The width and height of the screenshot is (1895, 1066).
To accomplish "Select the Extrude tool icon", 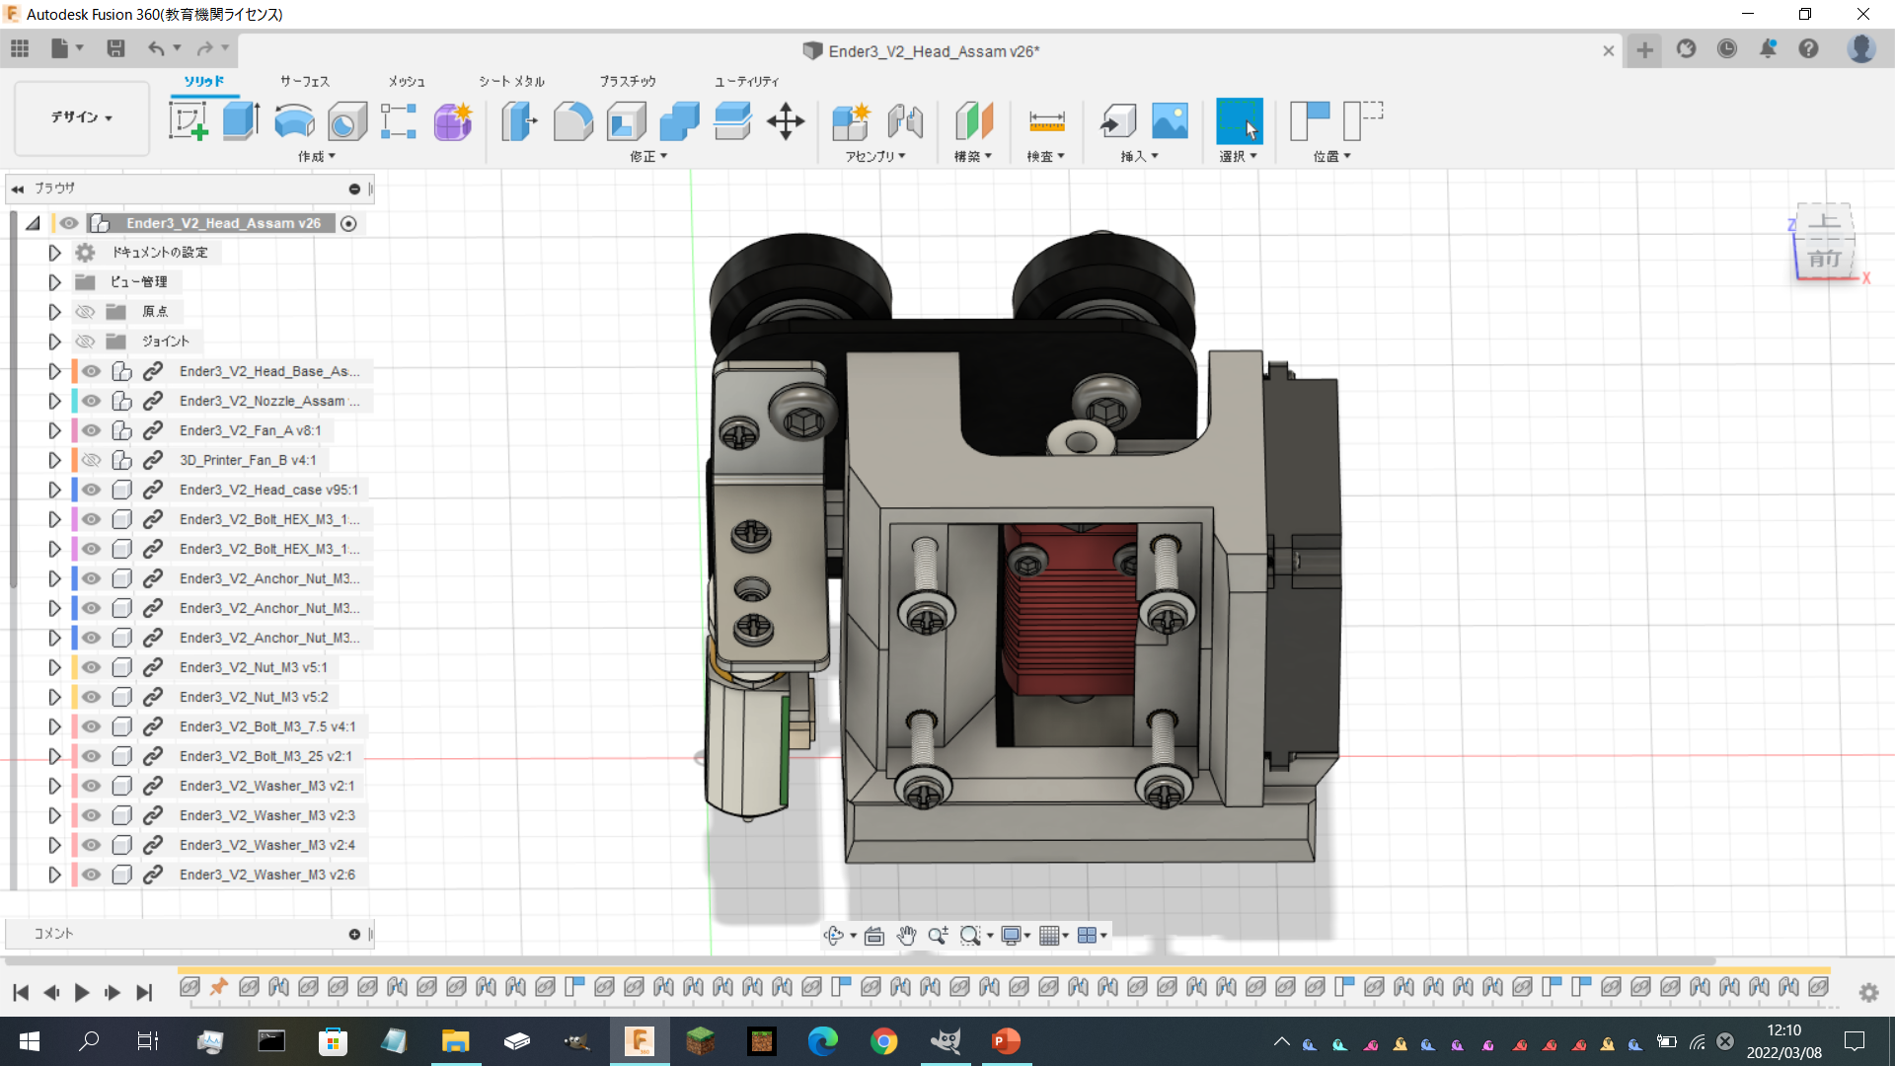I will click(x=241, y=121).
